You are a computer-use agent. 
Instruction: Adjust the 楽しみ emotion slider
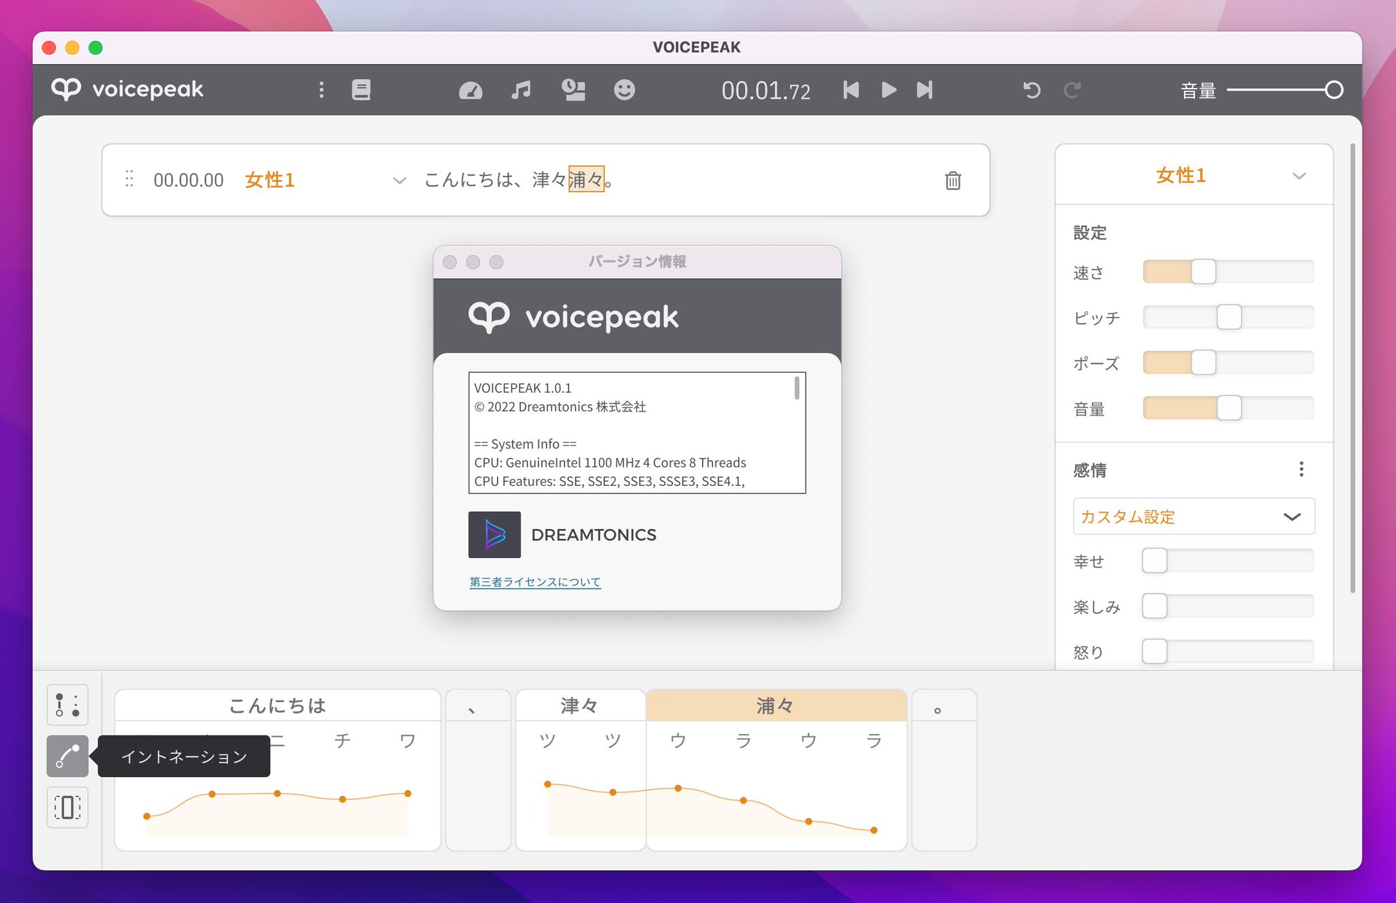1228,606
